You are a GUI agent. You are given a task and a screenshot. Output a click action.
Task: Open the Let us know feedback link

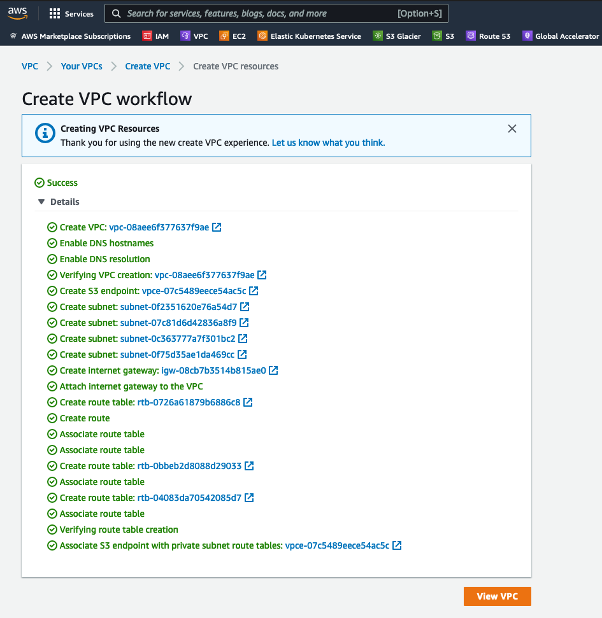(327, 143)
